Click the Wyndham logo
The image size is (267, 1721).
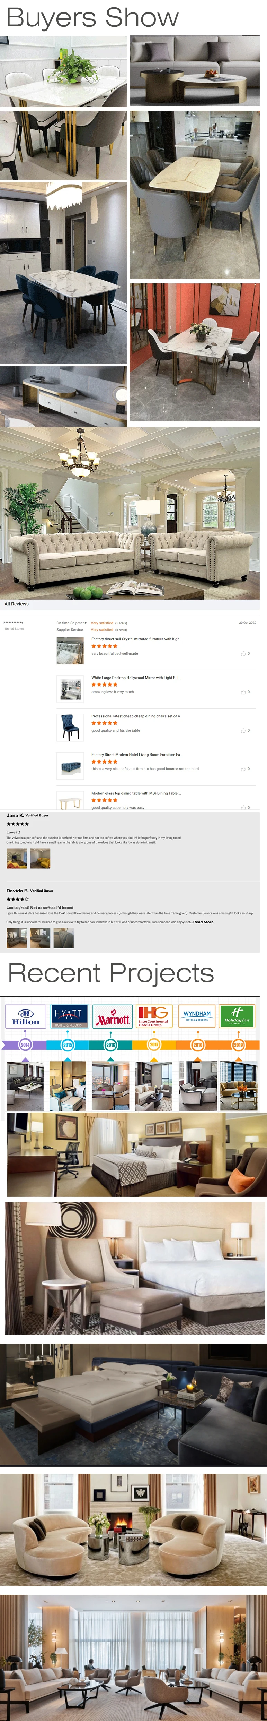[197, 1017]
